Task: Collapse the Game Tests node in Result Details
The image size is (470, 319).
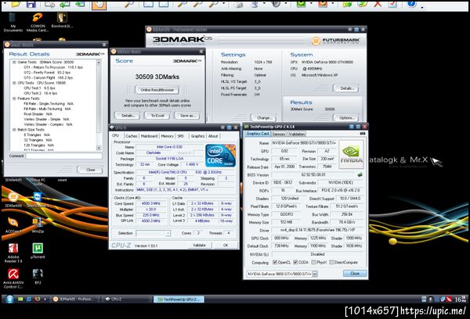Action: pyautogui.click(x=14, y=62)
